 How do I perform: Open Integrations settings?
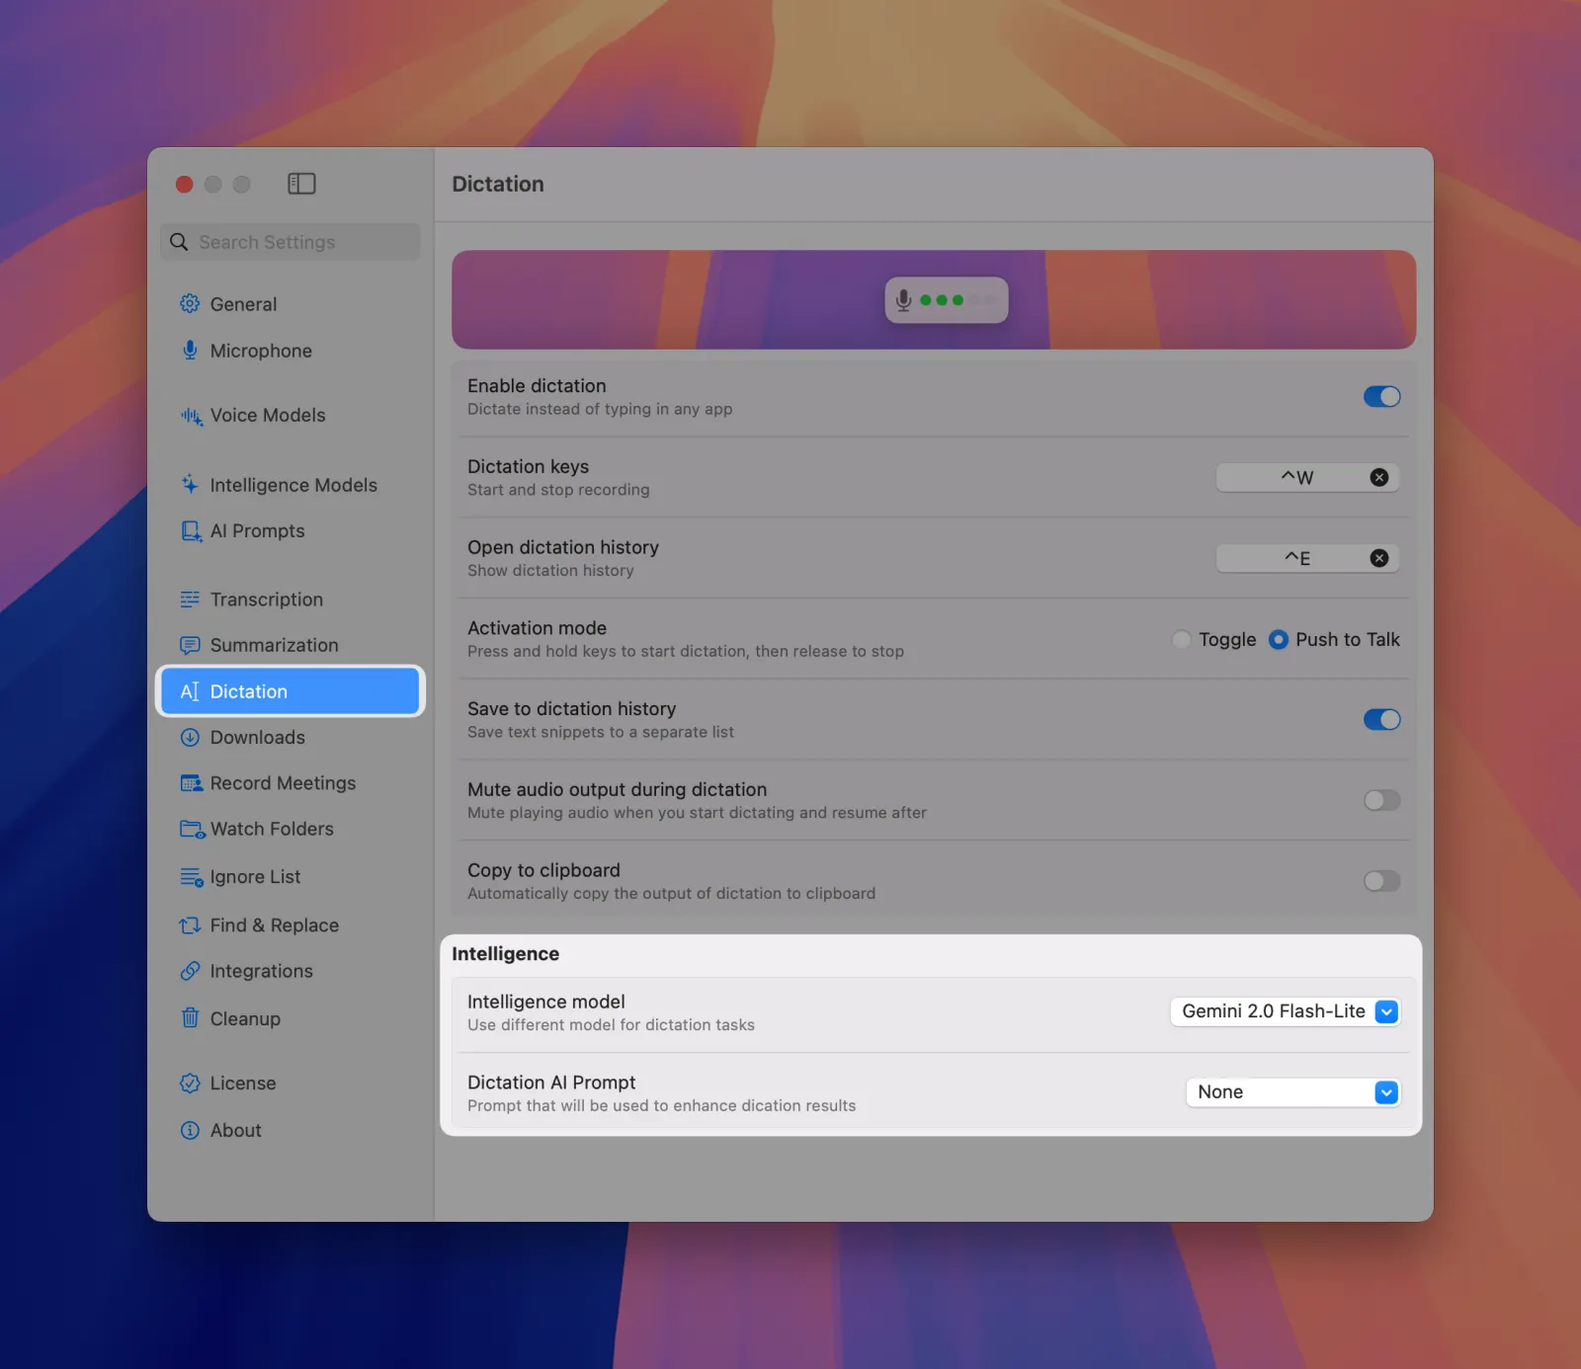[x=291, y=971]
